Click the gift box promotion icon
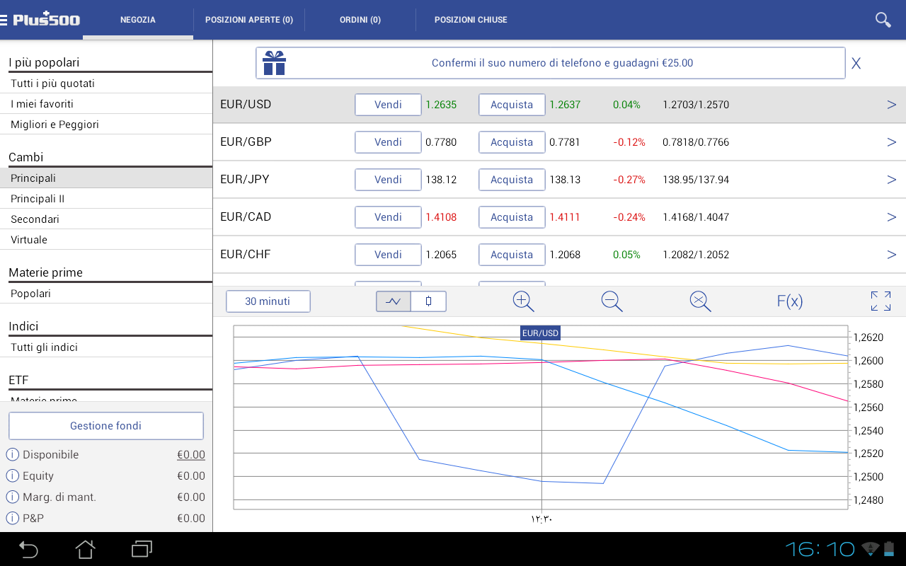 pos(274,63)
